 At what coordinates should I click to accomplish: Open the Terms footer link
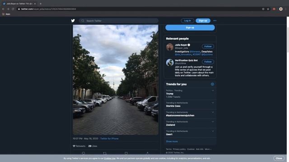click(168, 149)
